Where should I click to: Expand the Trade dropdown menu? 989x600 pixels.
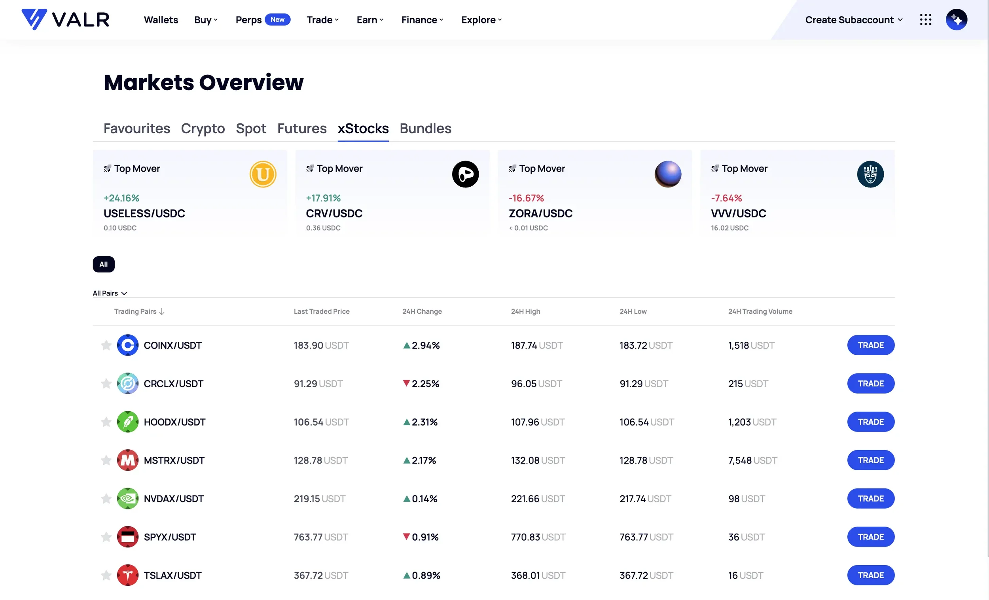pyautogui.click(x=323, y=20)
